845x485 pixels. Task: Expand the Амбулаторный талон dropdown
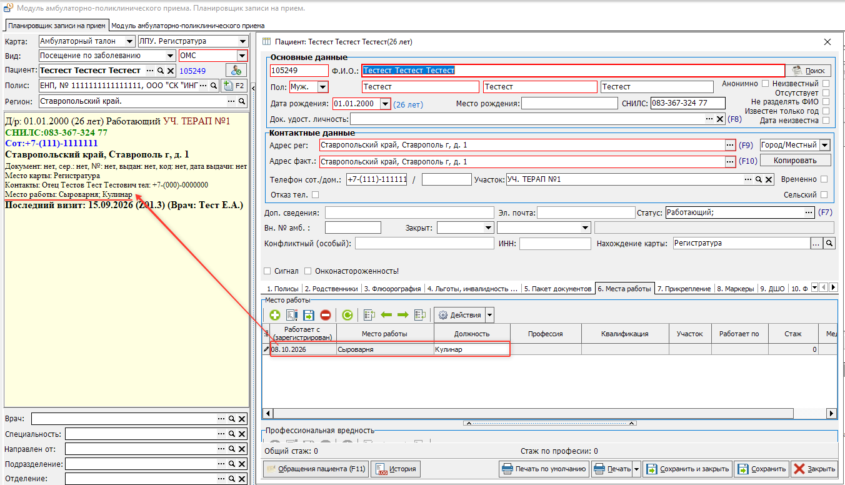(129, 41)
